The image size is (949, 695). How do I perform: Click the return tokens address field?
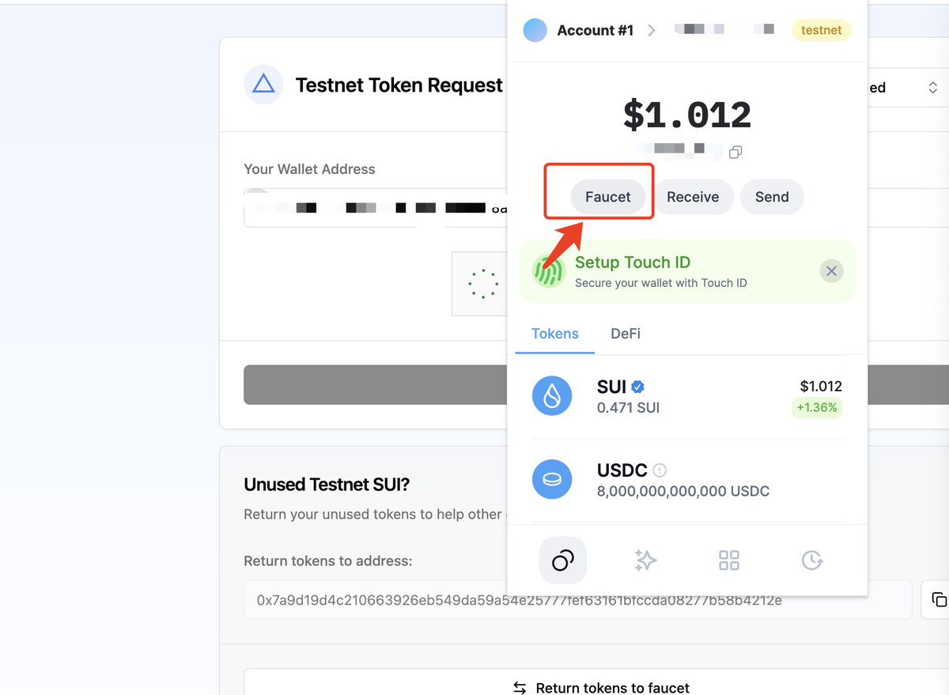(x=577, y=600)
